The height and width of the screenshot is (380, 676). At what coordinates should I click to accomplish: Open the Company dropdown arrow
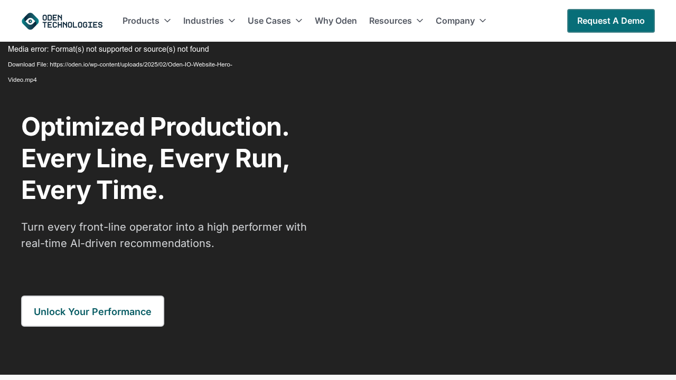[x=482, y=20]
